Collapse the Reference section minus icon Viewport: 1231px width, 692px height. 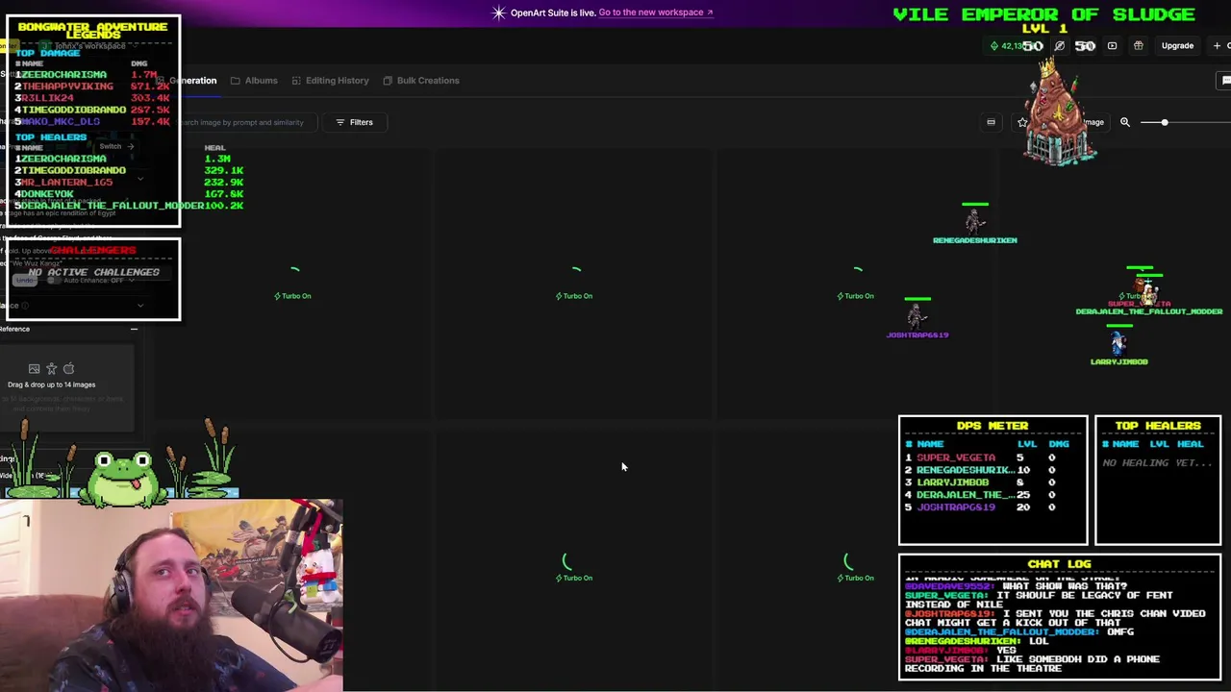click(134, 329)
